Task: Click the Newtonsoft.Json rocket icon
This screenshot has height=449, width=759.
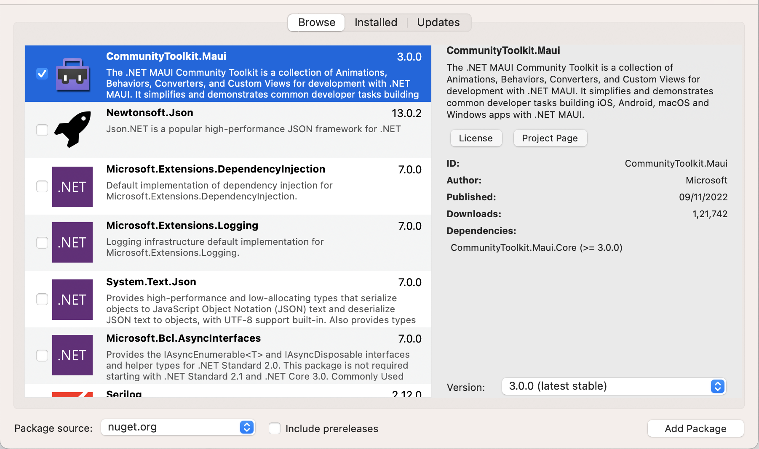Action: [x=72, y=129]
